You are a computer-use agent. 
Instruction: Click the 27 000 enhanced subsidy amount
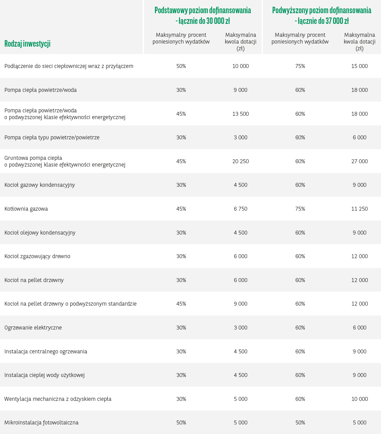pyautogui.click(x=359, y=162)
